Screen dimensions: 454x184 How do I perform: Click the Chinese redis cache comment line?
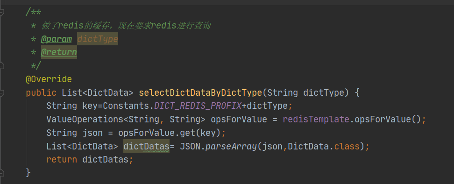point(126,26)
